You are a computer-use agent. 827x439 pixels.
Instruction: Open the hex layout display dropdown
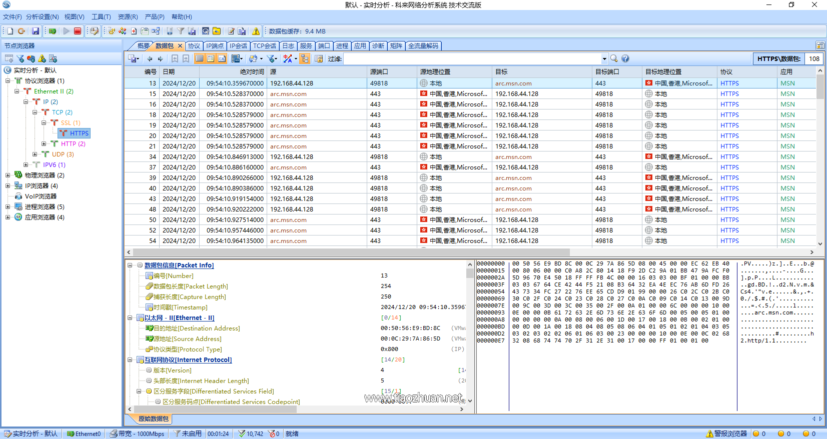(237, 58)
